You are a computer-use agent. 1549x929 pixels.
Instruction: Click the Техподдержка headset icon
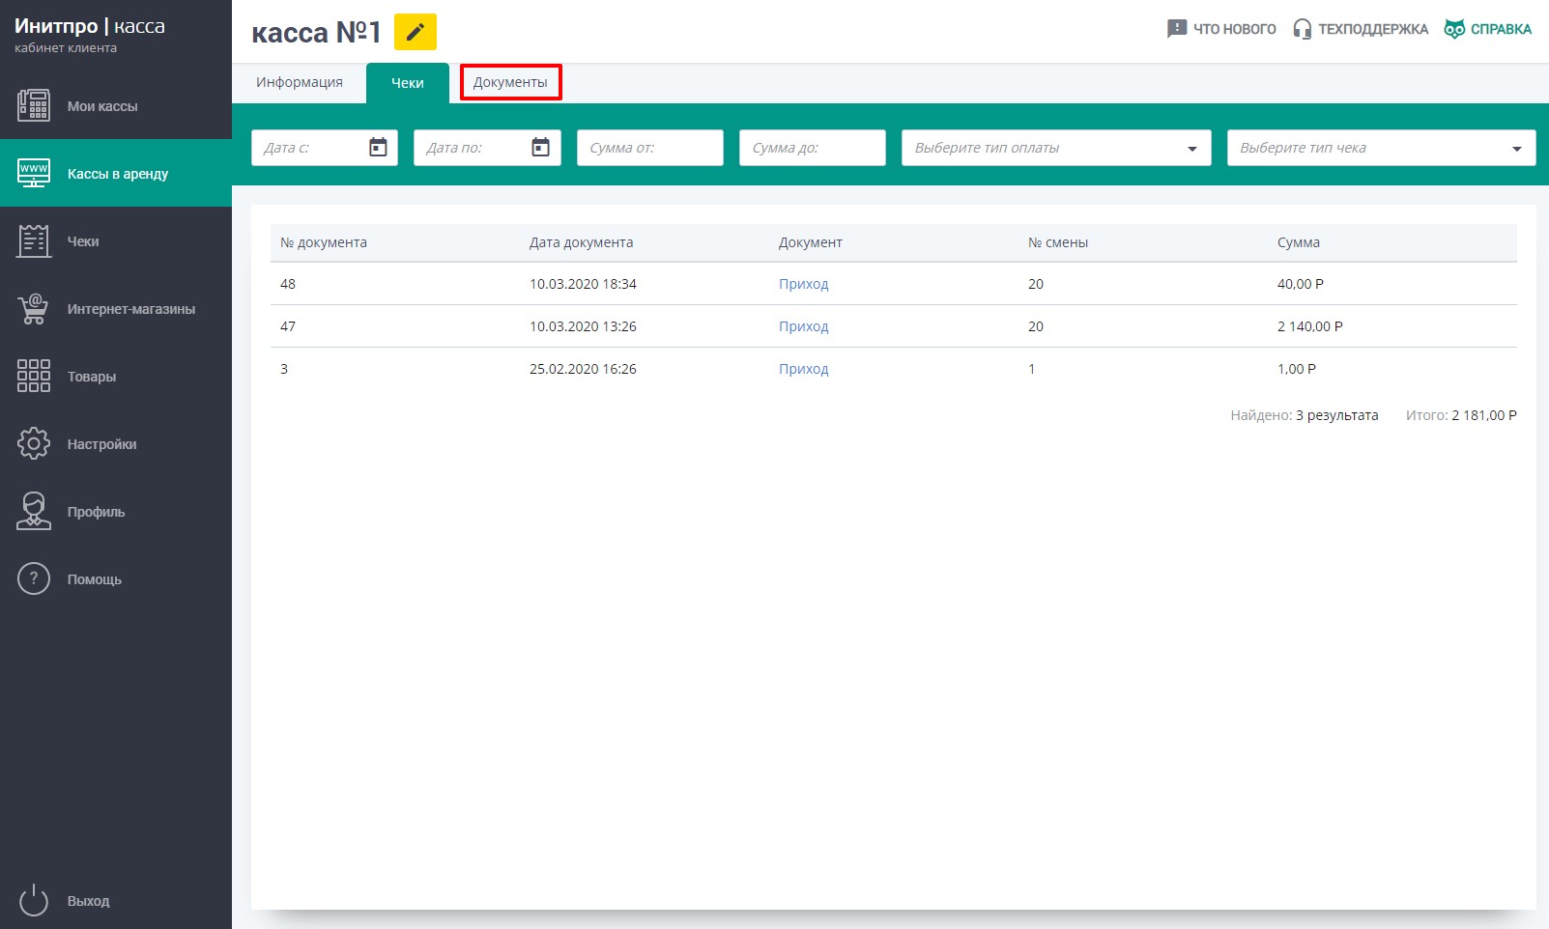(1303, 29)
